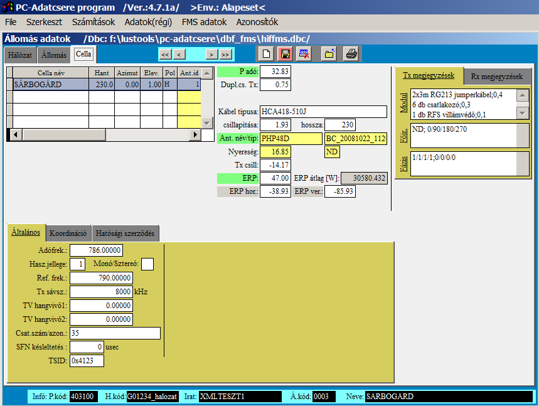Click the Hant column header
This screenshot has height=406, width=539.
102,73
